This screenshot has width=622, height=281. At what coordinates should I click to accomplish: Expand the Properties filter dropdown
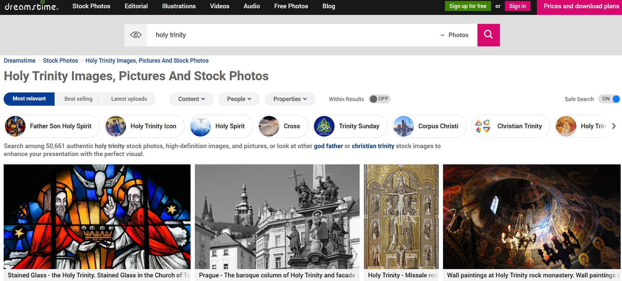coord(290,99)
